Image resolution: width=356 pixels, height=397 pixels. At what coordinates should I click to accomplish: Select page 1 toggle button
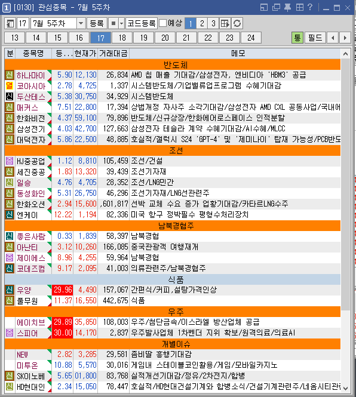click(x=191, y=23)
